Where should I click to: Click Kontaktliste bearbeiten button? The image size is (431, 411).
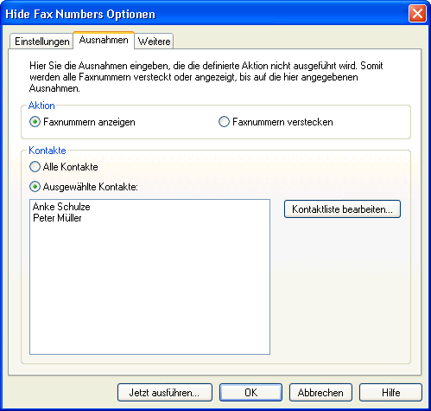(x=342, y=209)
